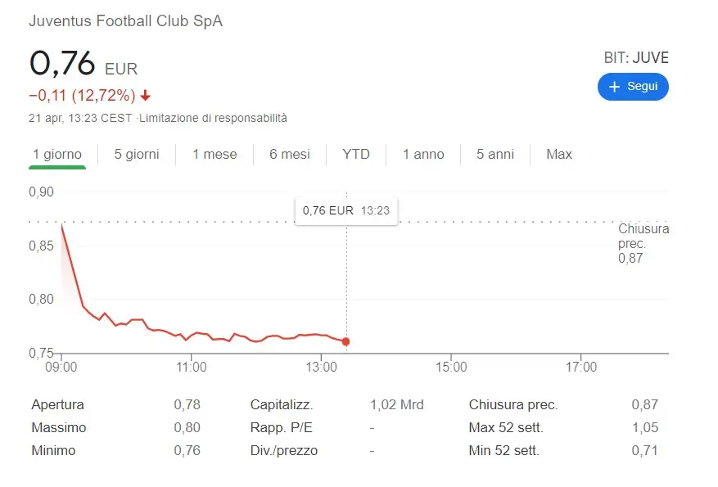Select the 1 giorno tab
Screen dimensions: 718x487
[57, 154]
